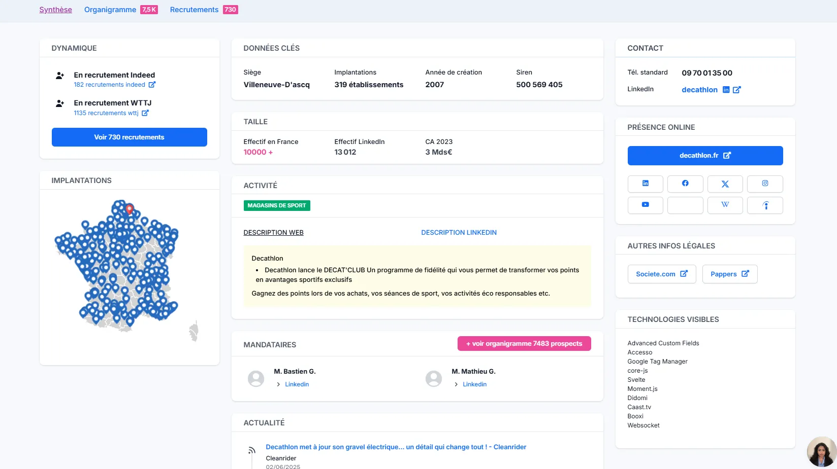Click the RSS feed icon beside the Cleanrider article
Image resolution: width=837 pixels, height=469 pixels.
(251, 450)
